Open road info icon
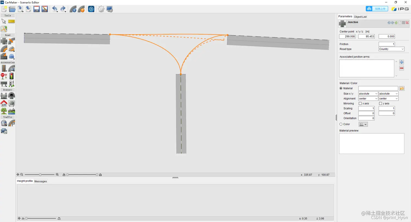411x222 pixels. click(x=73, y=9)
